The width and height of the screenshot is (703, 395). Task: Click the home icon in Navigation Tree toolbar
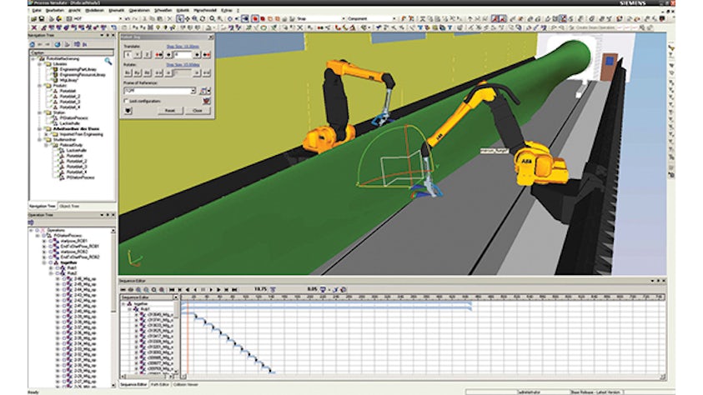pyautogui.click(x=33, y=44)
